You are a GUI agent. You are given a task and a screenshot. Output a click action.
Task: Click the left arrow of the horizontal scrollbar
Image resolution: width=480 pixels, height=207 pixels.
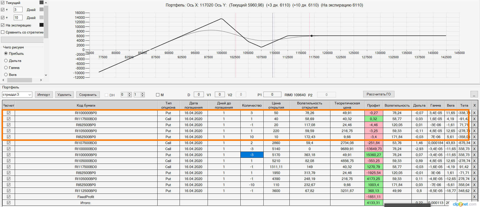[x=3, y=80]
